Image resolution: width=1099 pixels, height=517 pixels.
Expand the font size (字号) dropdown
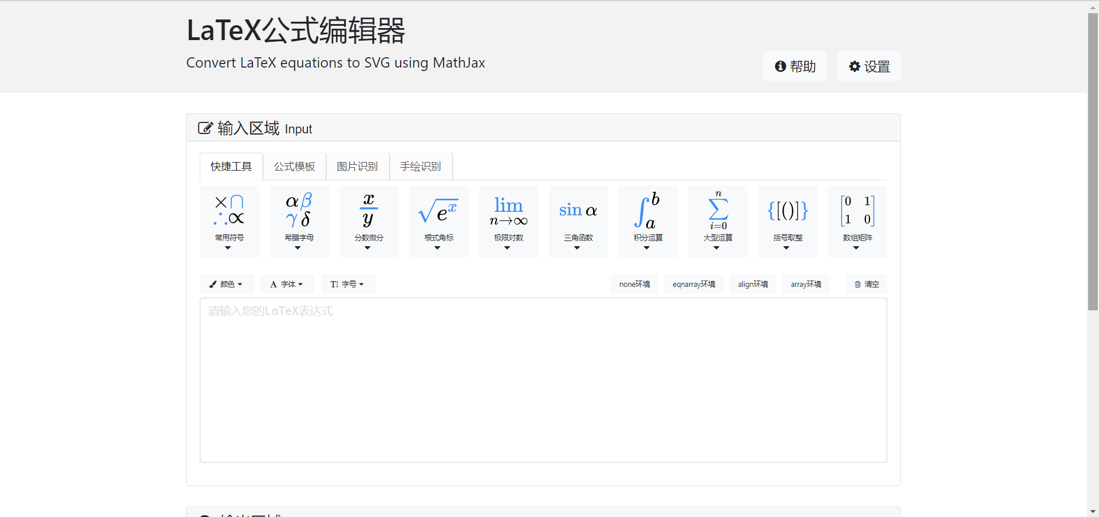(x=348, y=284)
